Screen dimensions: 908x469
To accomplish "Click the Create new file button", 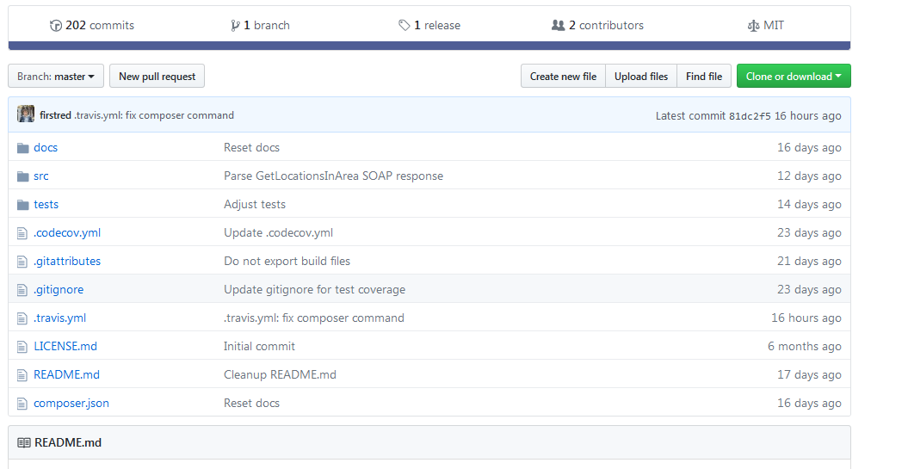I will (563, 77).
